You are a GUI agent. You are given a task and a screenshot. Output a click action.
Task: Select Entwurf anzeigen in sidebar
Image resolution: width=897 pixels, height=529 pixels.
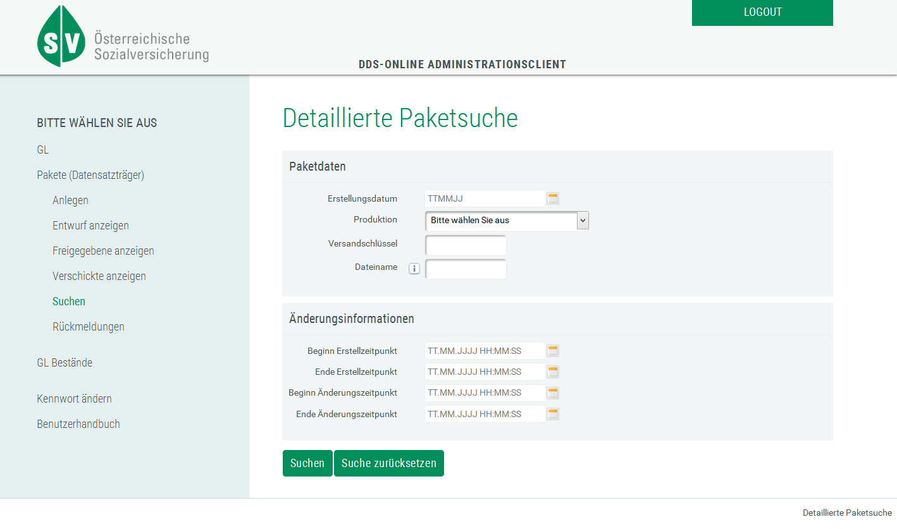90,226
